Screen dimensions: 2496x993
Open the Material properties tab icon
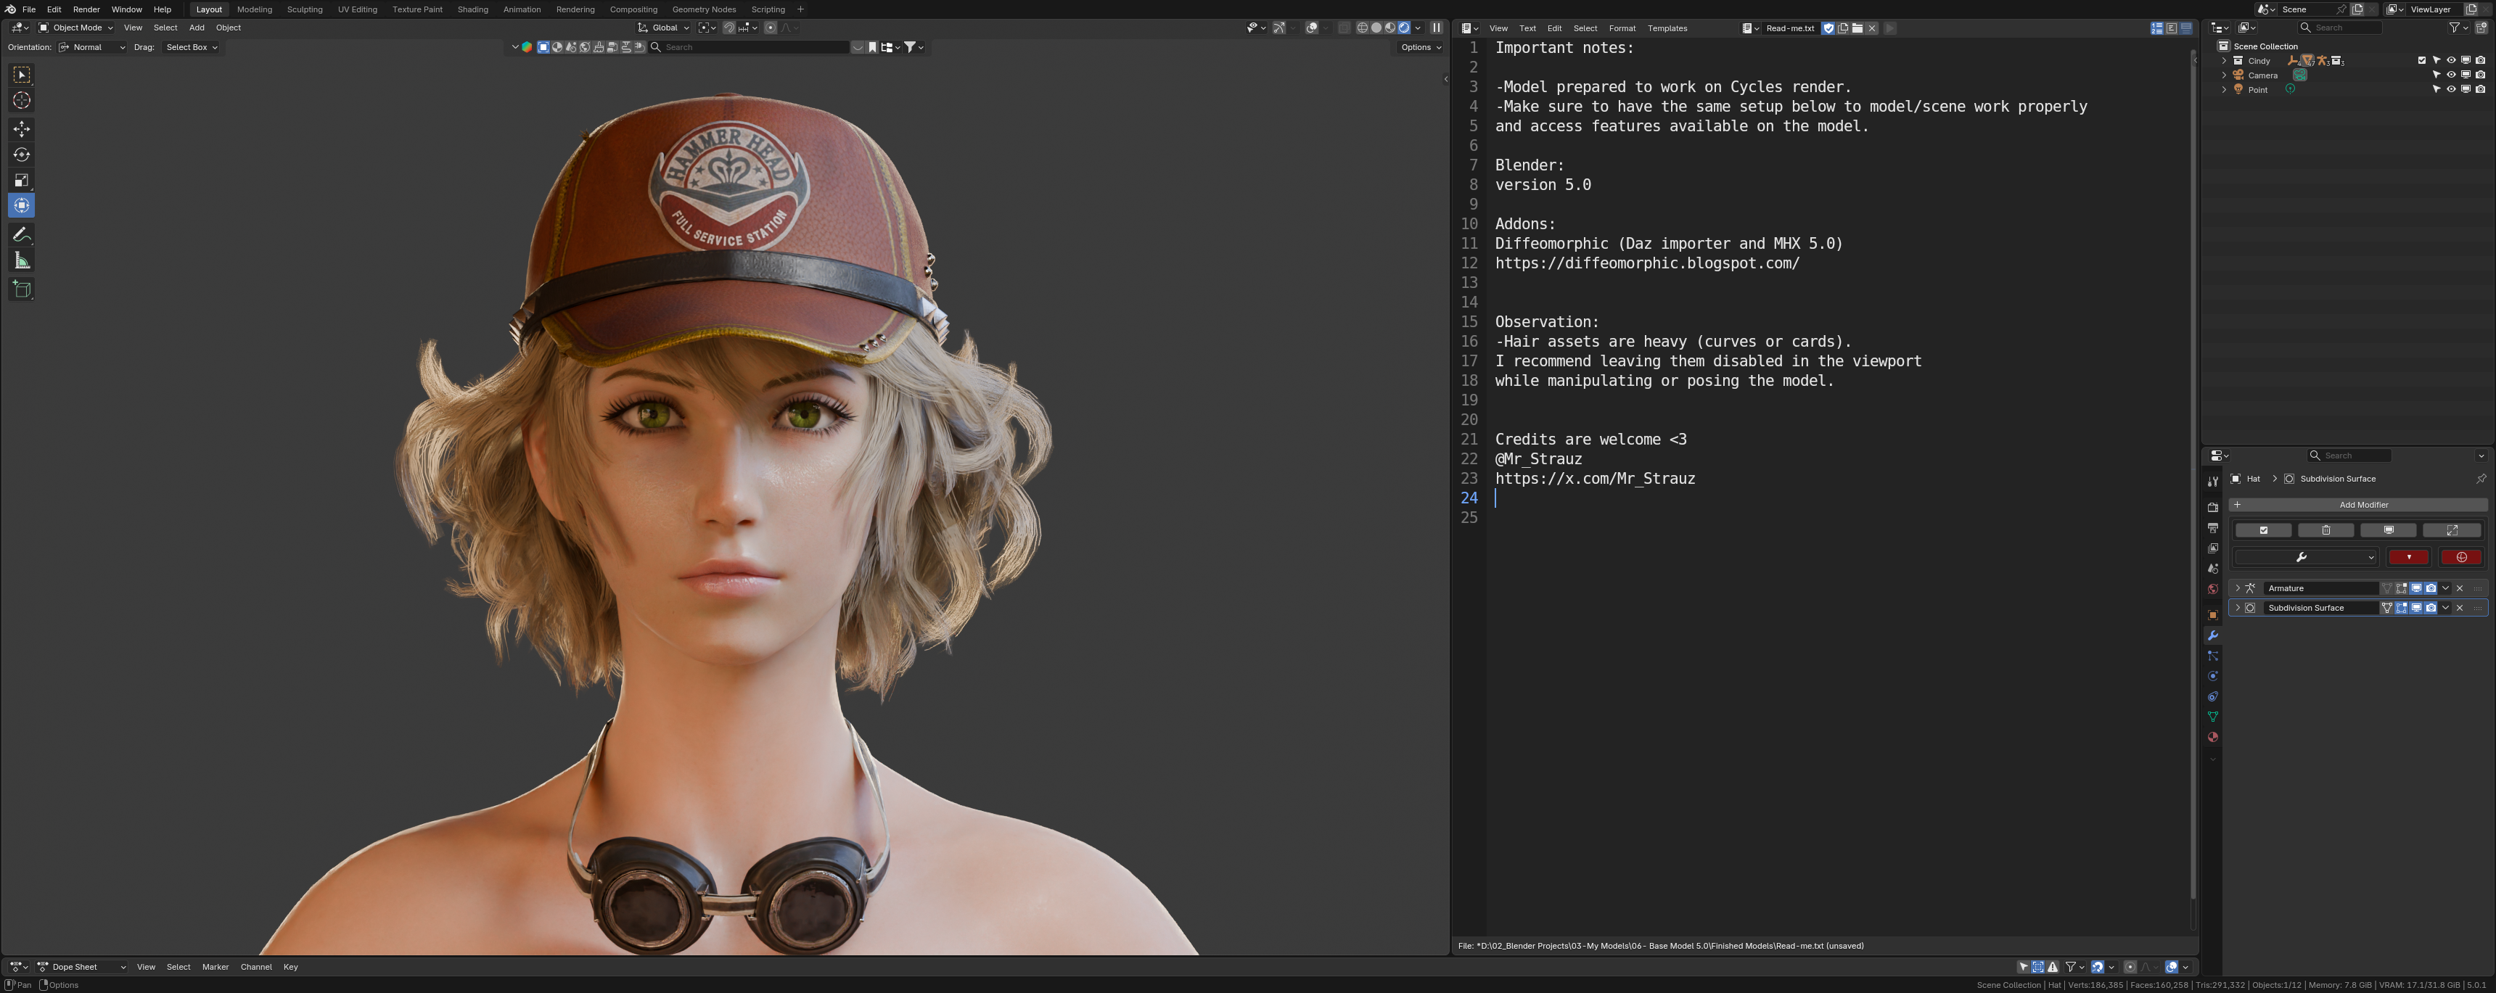(x=2212, y=737)
